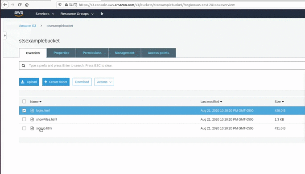Sort by Last modified column
The image size is (305, 174).
[211, 102]
